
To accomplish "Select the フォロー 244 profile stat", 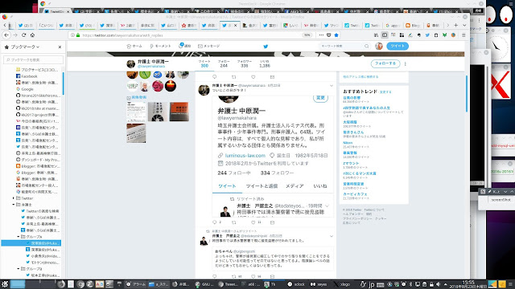I will 224,63.
